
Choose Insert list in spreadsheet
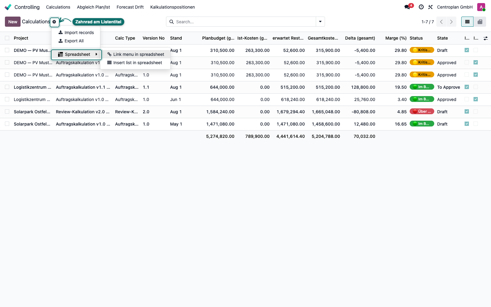[135, 63]
